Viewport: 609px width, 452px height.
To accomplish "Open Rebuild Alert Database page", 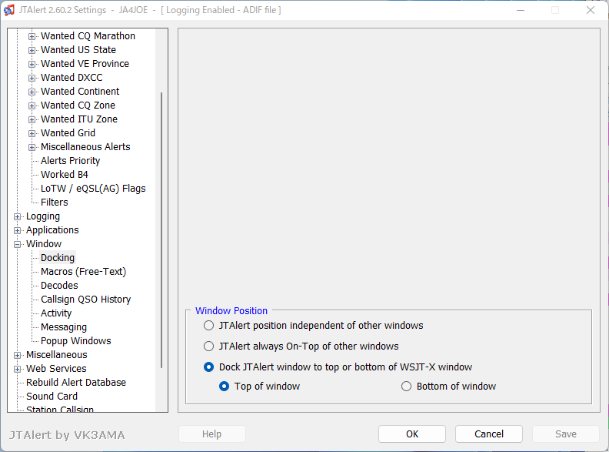I will (76, 383).
